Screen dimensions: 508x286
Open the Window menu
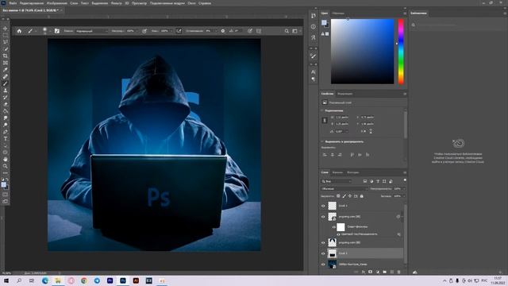[x=191, y=3]
